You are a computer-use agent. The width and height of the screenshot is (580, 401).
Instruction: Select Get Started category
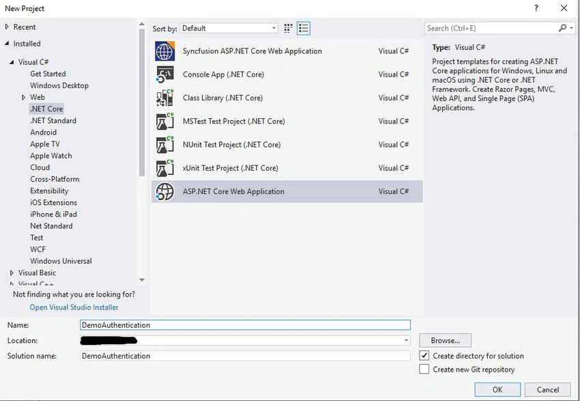pyautogui.click(x=48, y=74)
